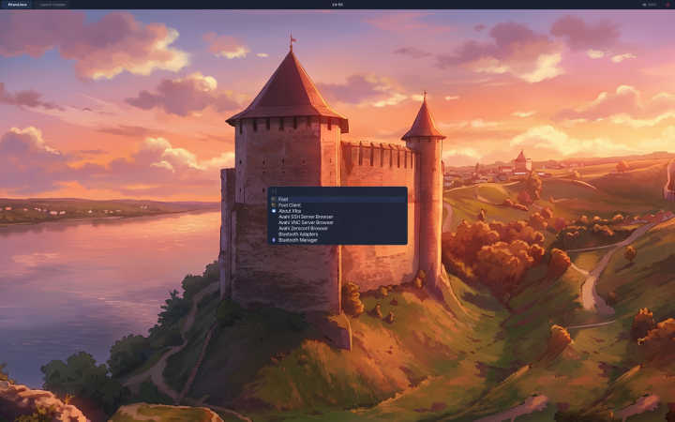The image size is (675, 422).
Task: Launch Foot Client from the list
Action: (337, 205)
